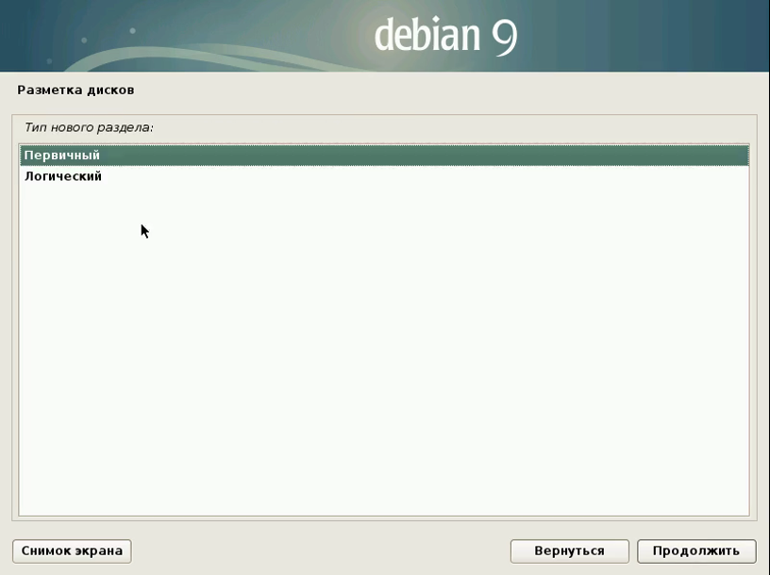
Task: Click the debian logo text in banner
Action: (427, 37)
